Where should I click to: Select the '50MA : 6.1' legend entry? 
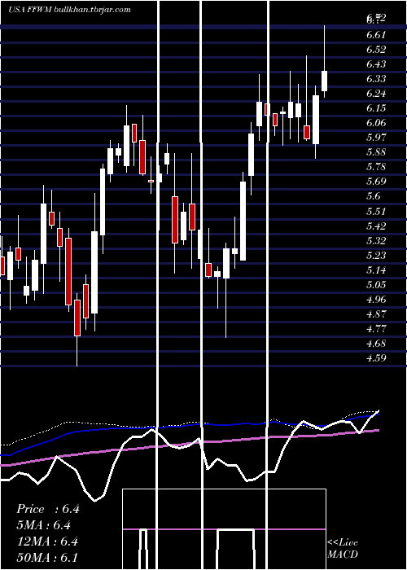tap(46, 558)
